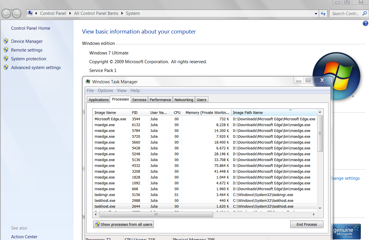Click PID 6132 in the process list
Image resolution: width=369 pixels, height=240 pixels.
tap(136, 125)
